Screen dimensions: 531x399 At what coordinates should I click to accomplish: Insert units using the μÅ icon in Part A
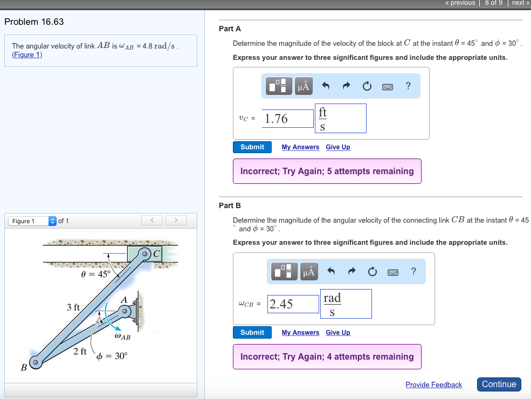click(x=303, y=86)
